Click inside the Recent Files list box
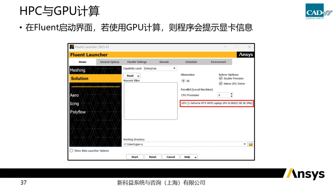Screen dimensions: 335x188 150,100
